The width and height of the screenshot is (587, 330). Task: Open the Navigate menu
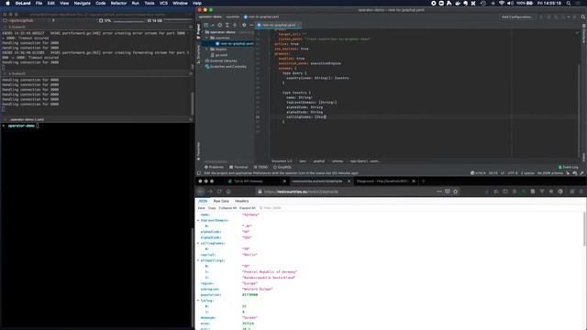pyautogui.click(x=82, y=3)
